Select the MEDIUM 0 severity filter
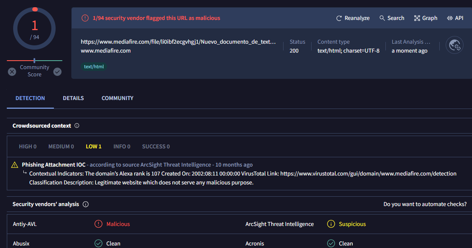 pyautogui.click(x=61, y=146)
